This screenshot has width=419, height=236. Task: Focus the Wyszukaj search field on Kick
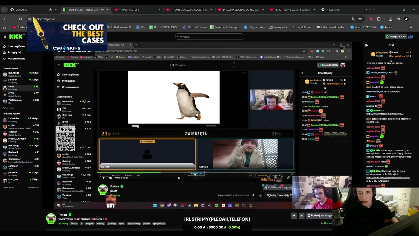coord(209,37)
